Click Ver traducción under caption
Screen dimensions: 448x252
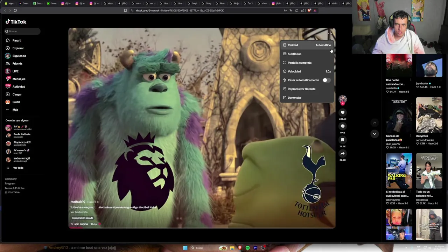tap(79, 212)
